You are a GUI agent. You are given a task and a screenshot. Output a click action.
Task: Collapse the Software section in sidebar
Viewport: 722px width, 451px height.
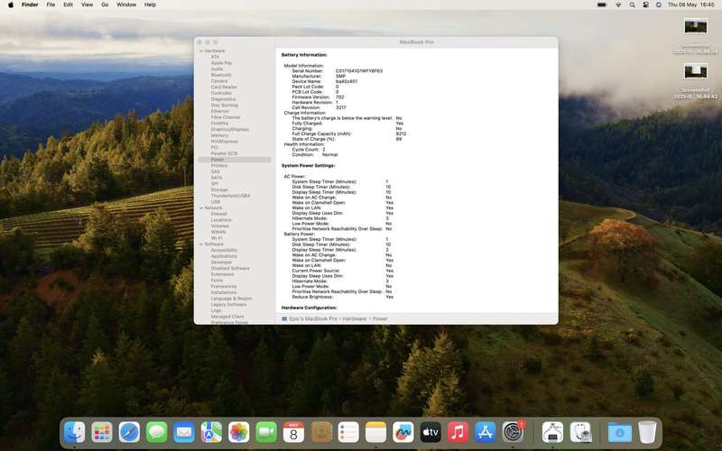(201, 244)
